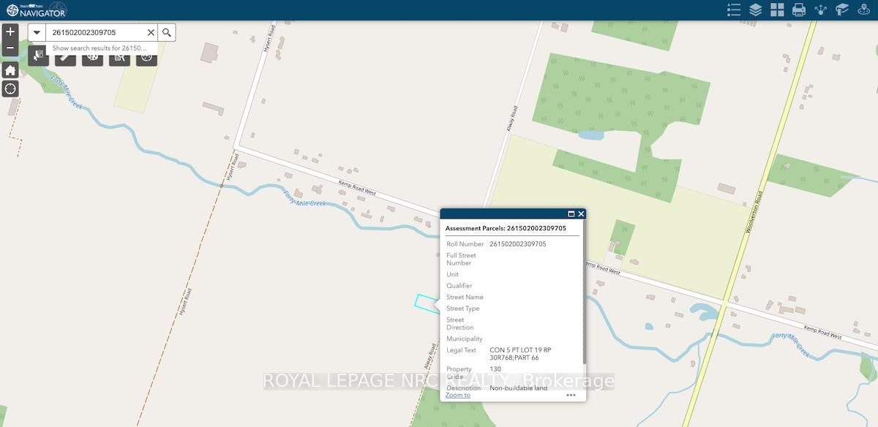Click the location pin icon in header
The height and width of the screenshot is (427, 878).
(864, 10)
